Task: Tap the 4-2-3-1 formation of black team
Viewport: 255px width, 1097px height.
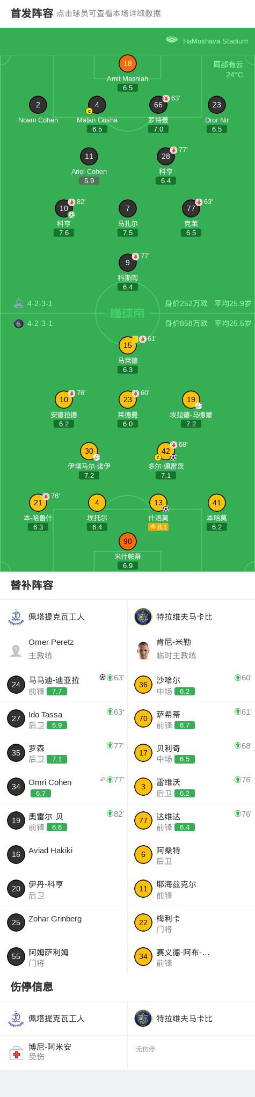Action: pyautogui.click(x=40, y=303)
